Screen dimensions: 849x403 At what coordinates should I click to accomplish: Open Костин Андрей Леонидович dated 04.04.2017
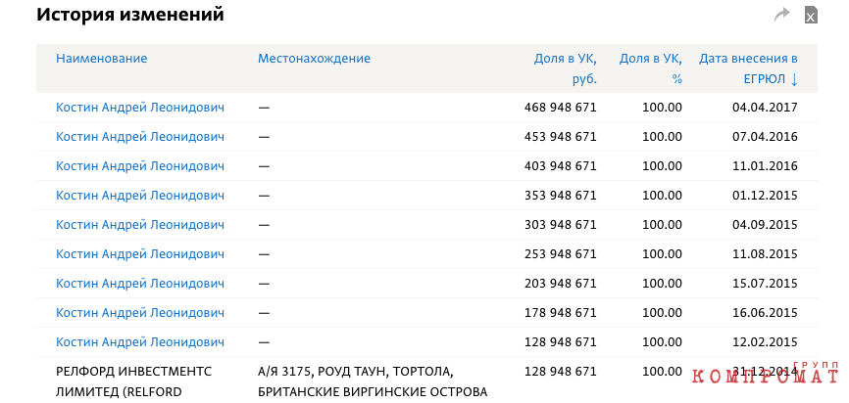click(x=140, y=108)
